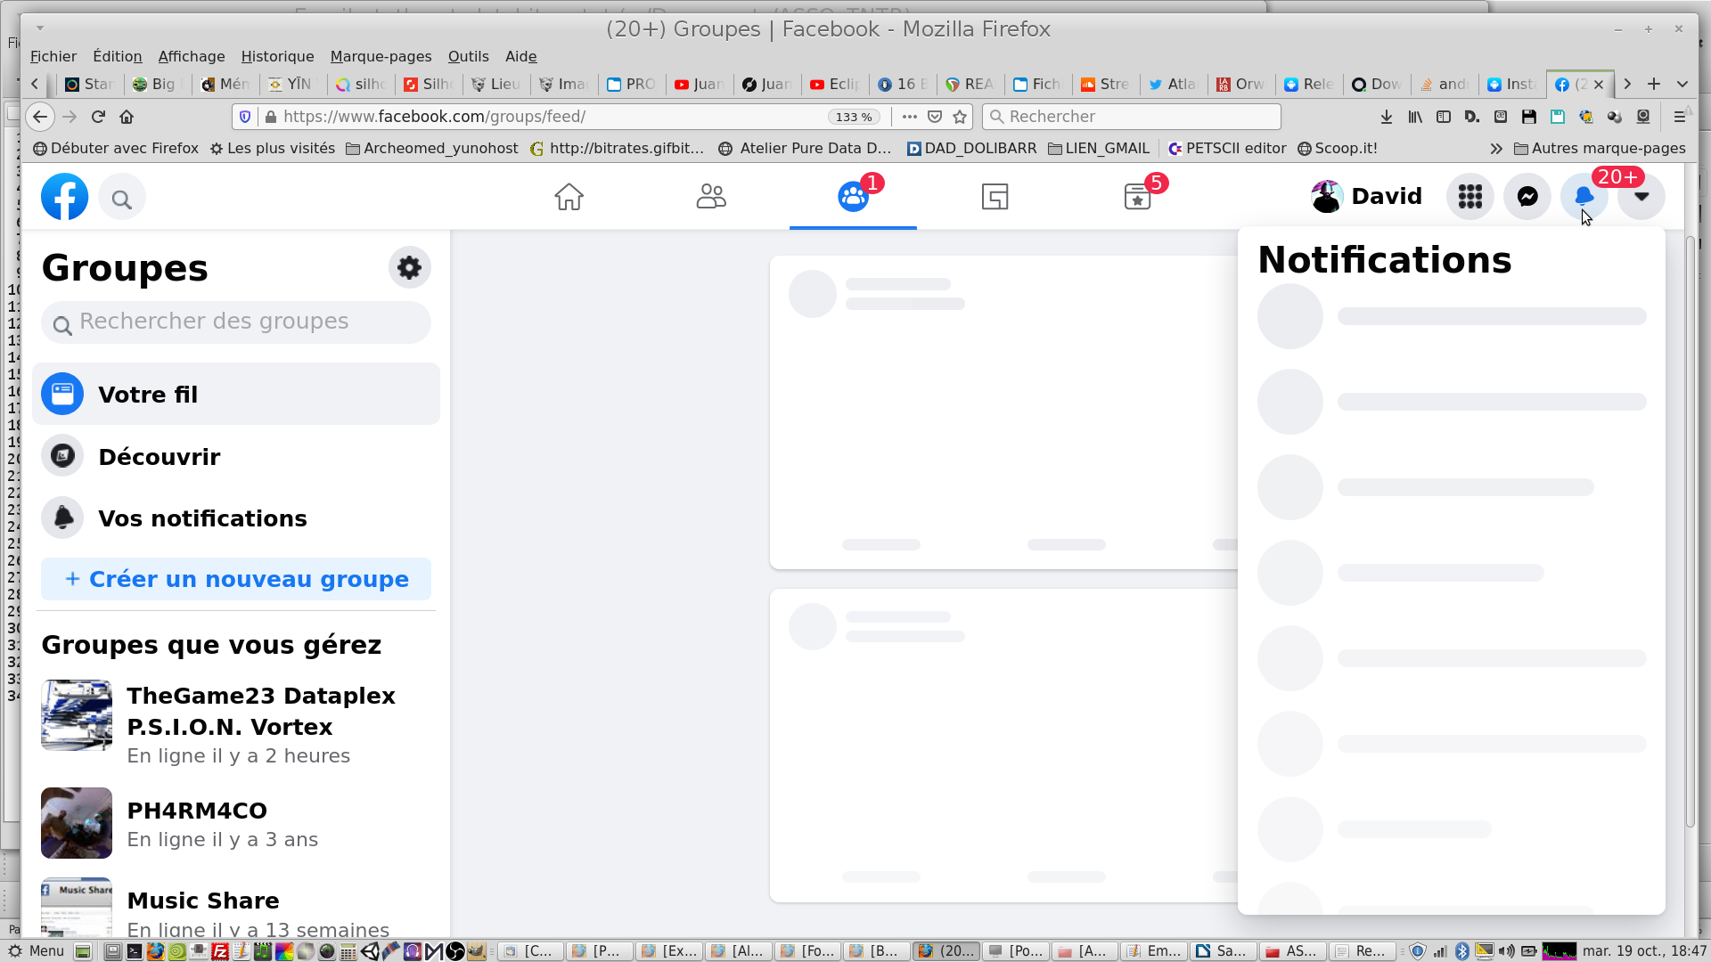This screenshot has width=1711, height=962.
Task: Open the Gaming icon with 5 badge
Action: [1137, 197]
